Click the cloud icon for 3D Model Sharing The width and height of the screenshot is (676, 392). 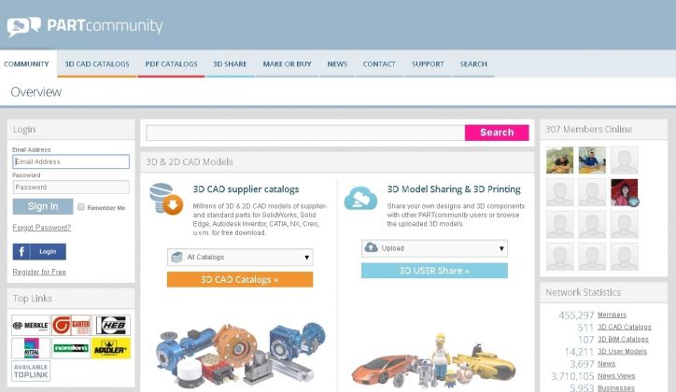click(360, 199)
